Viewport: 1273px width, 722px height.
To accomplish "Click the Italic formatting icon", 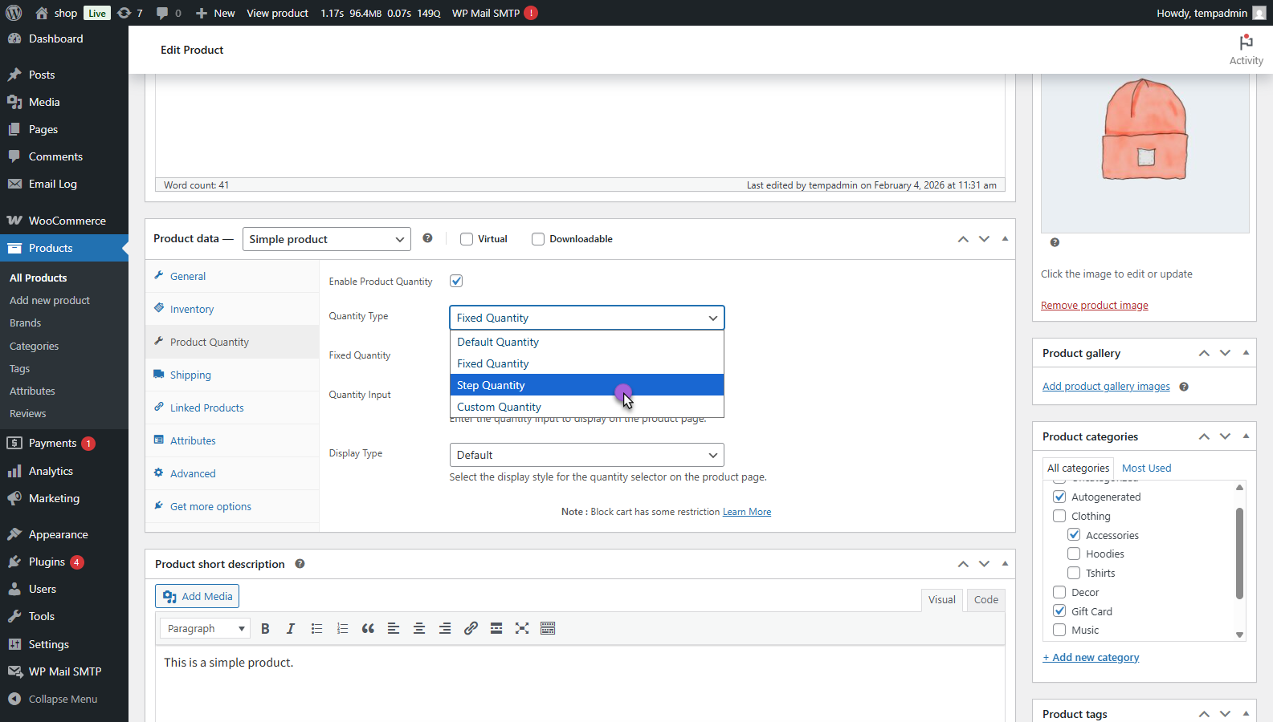I will pos(291,629).
